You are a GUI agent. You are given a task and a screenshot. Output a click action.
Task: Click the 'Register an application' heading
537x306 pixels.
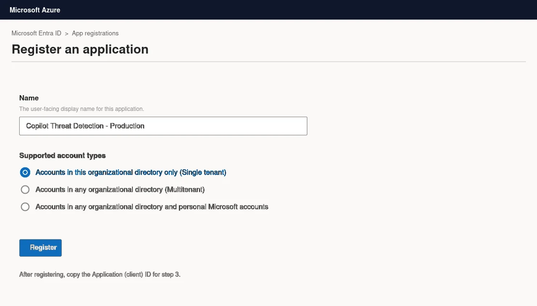[80, 49]
